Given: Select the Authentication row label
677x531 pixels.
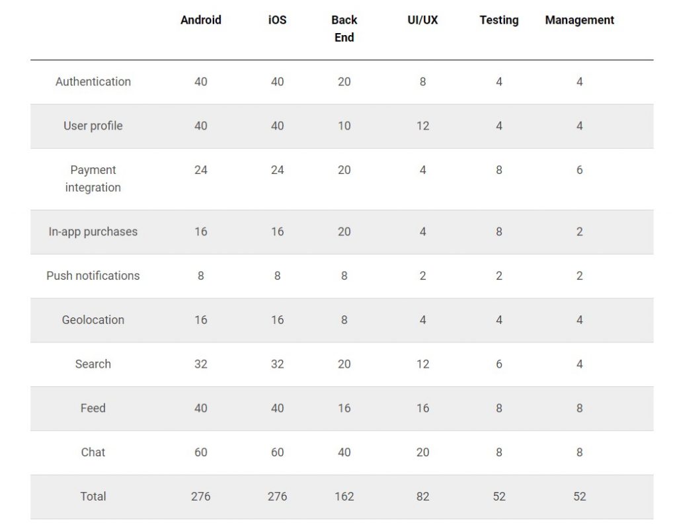Looking at the screenshot, I should pos(93,81).
